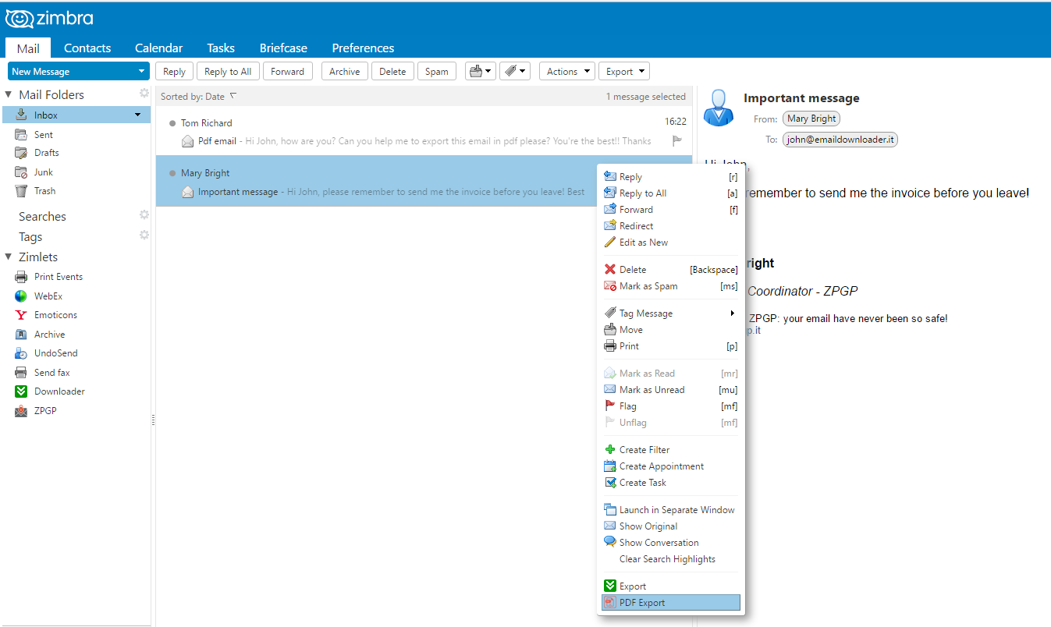Open the Tag toolbar dropdown
Screen dimensions: 1051x627
tap(515, 71)
